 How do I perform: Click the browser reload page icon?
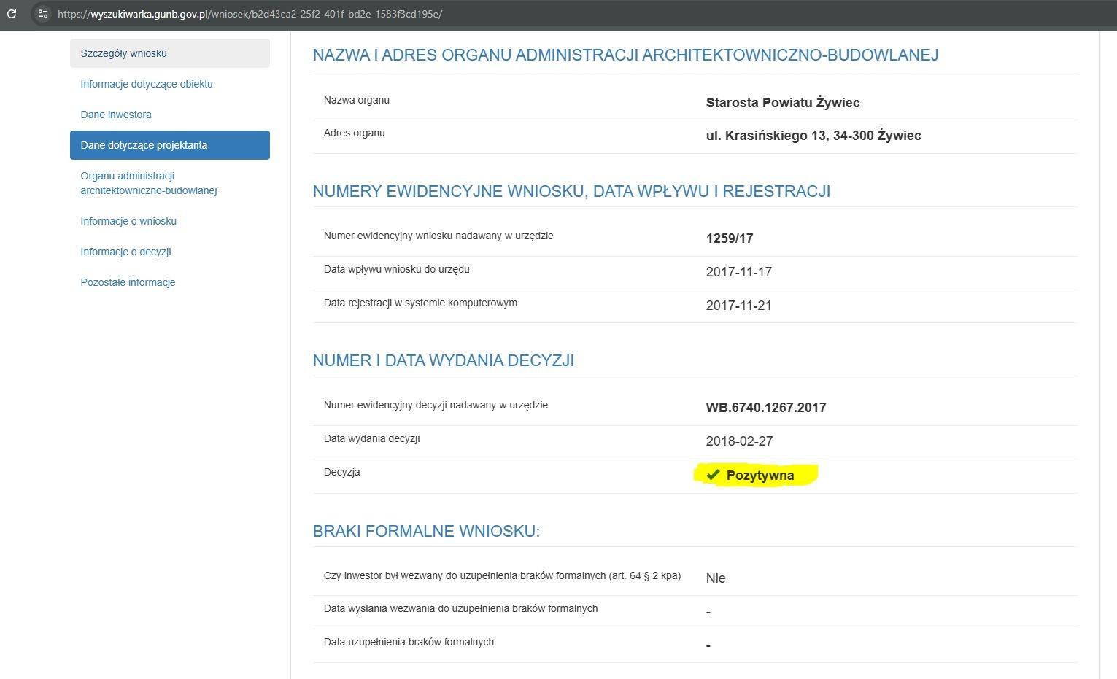(12, 14)
